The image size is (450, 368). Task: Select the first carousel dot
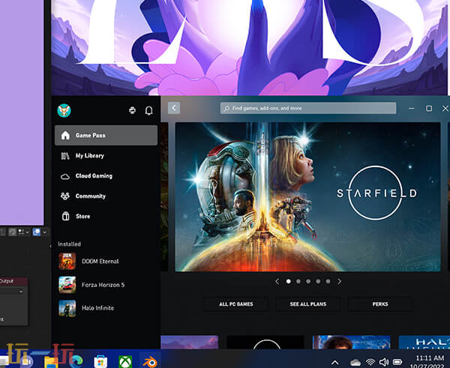289,281
